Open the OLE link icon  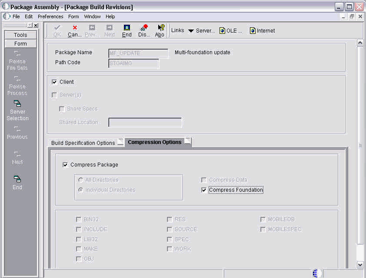pyautogui.click(x=222, y=30)
